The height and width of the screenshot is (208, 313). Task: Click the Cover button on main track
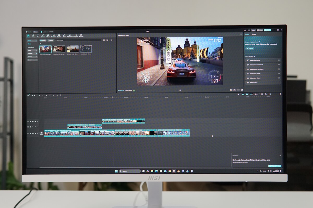(x=41, y=133)
